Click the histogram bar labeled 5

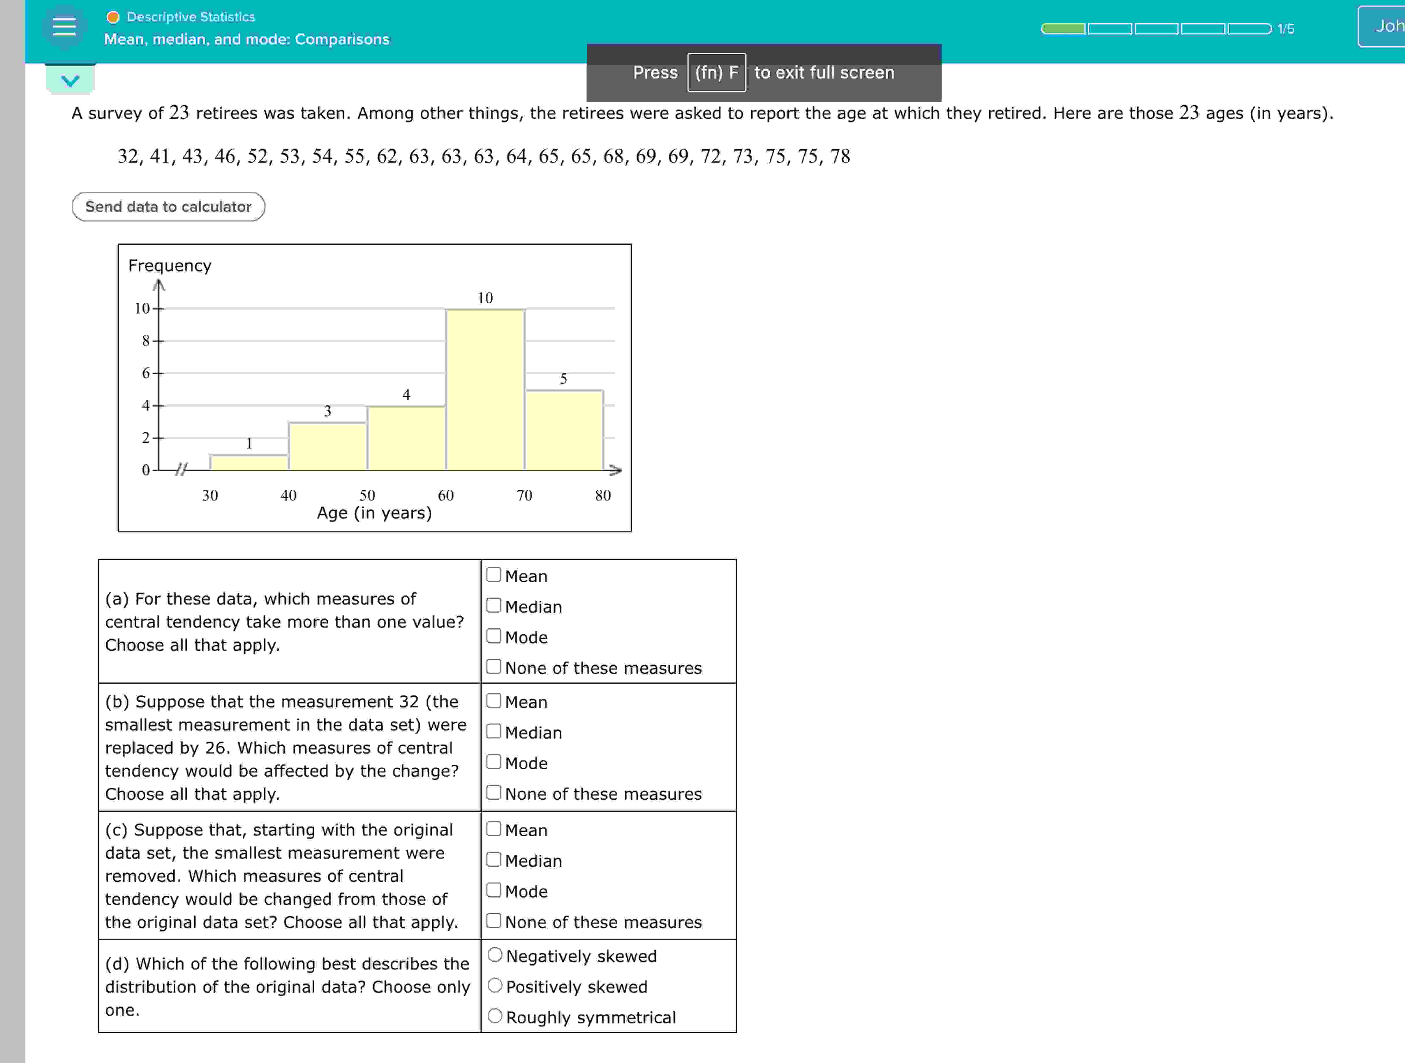[564, 430]
